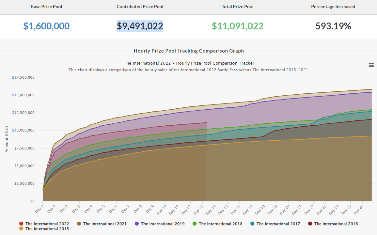Click the 593.19% percentage increased value

pos(333,26)
